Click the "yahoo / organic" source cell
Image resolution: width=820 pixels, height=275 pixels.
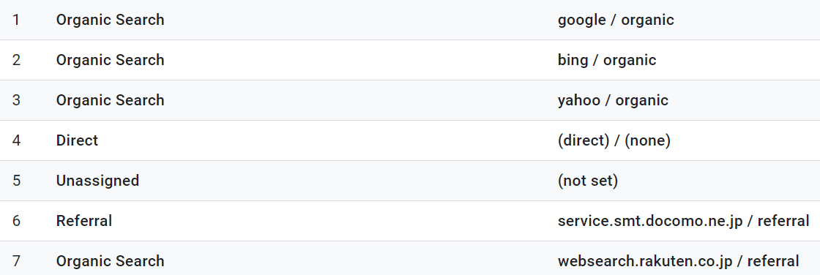tap(613, 100)
